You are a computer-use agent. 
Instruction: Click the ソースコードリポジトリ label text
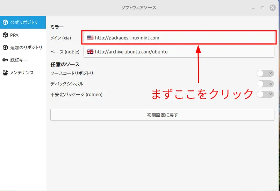[72, 73]
